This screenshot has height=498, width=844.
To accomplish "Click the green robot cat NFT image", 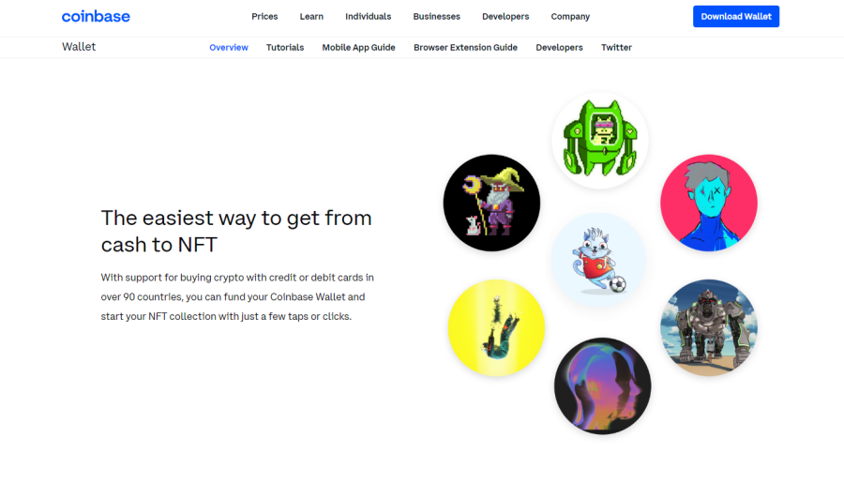I will coord(599,140).
